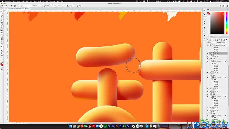This screenshot has height=129, width=229.
Task: Click the document tab for the psd file
Action: click(19, 9)
